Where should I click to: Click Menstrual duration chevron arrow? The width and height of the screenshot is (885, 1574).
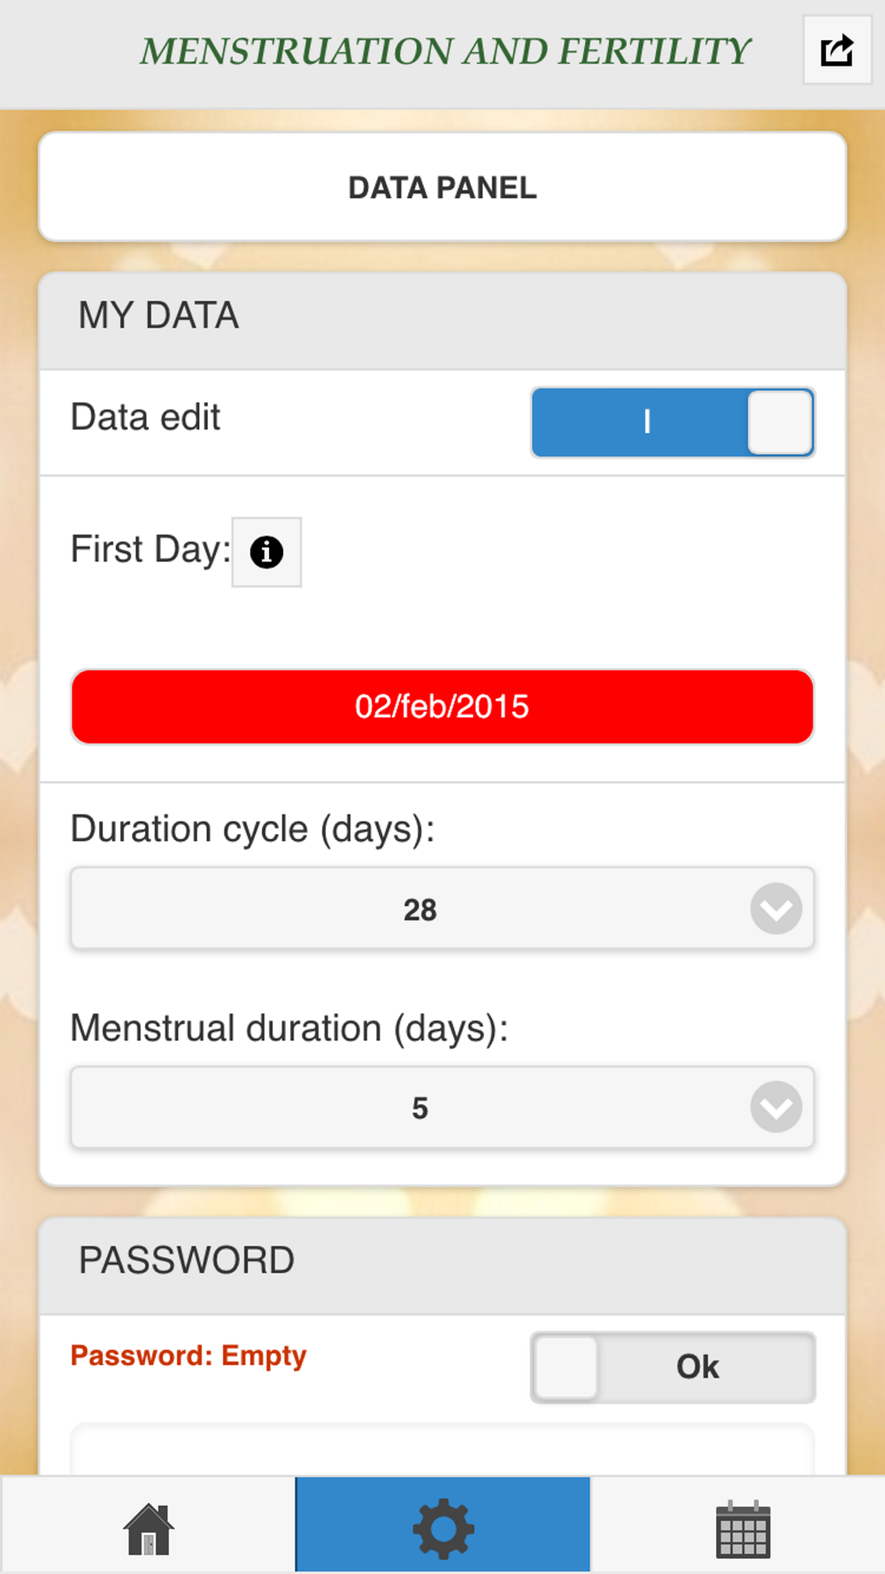776,1107
